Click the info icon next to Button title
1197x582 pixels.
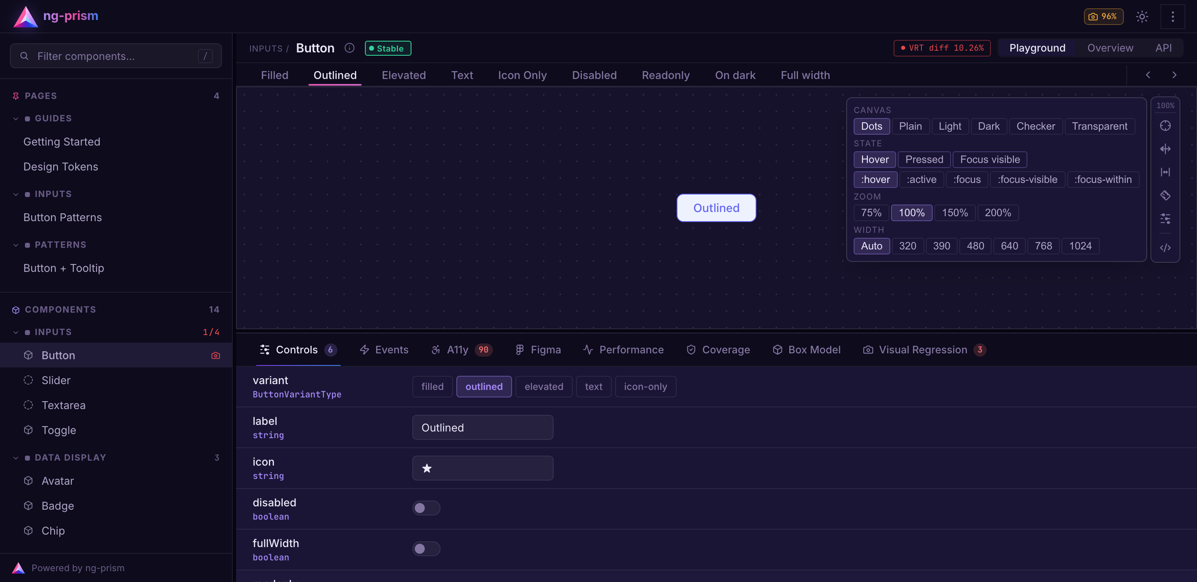tap(350, 48)
